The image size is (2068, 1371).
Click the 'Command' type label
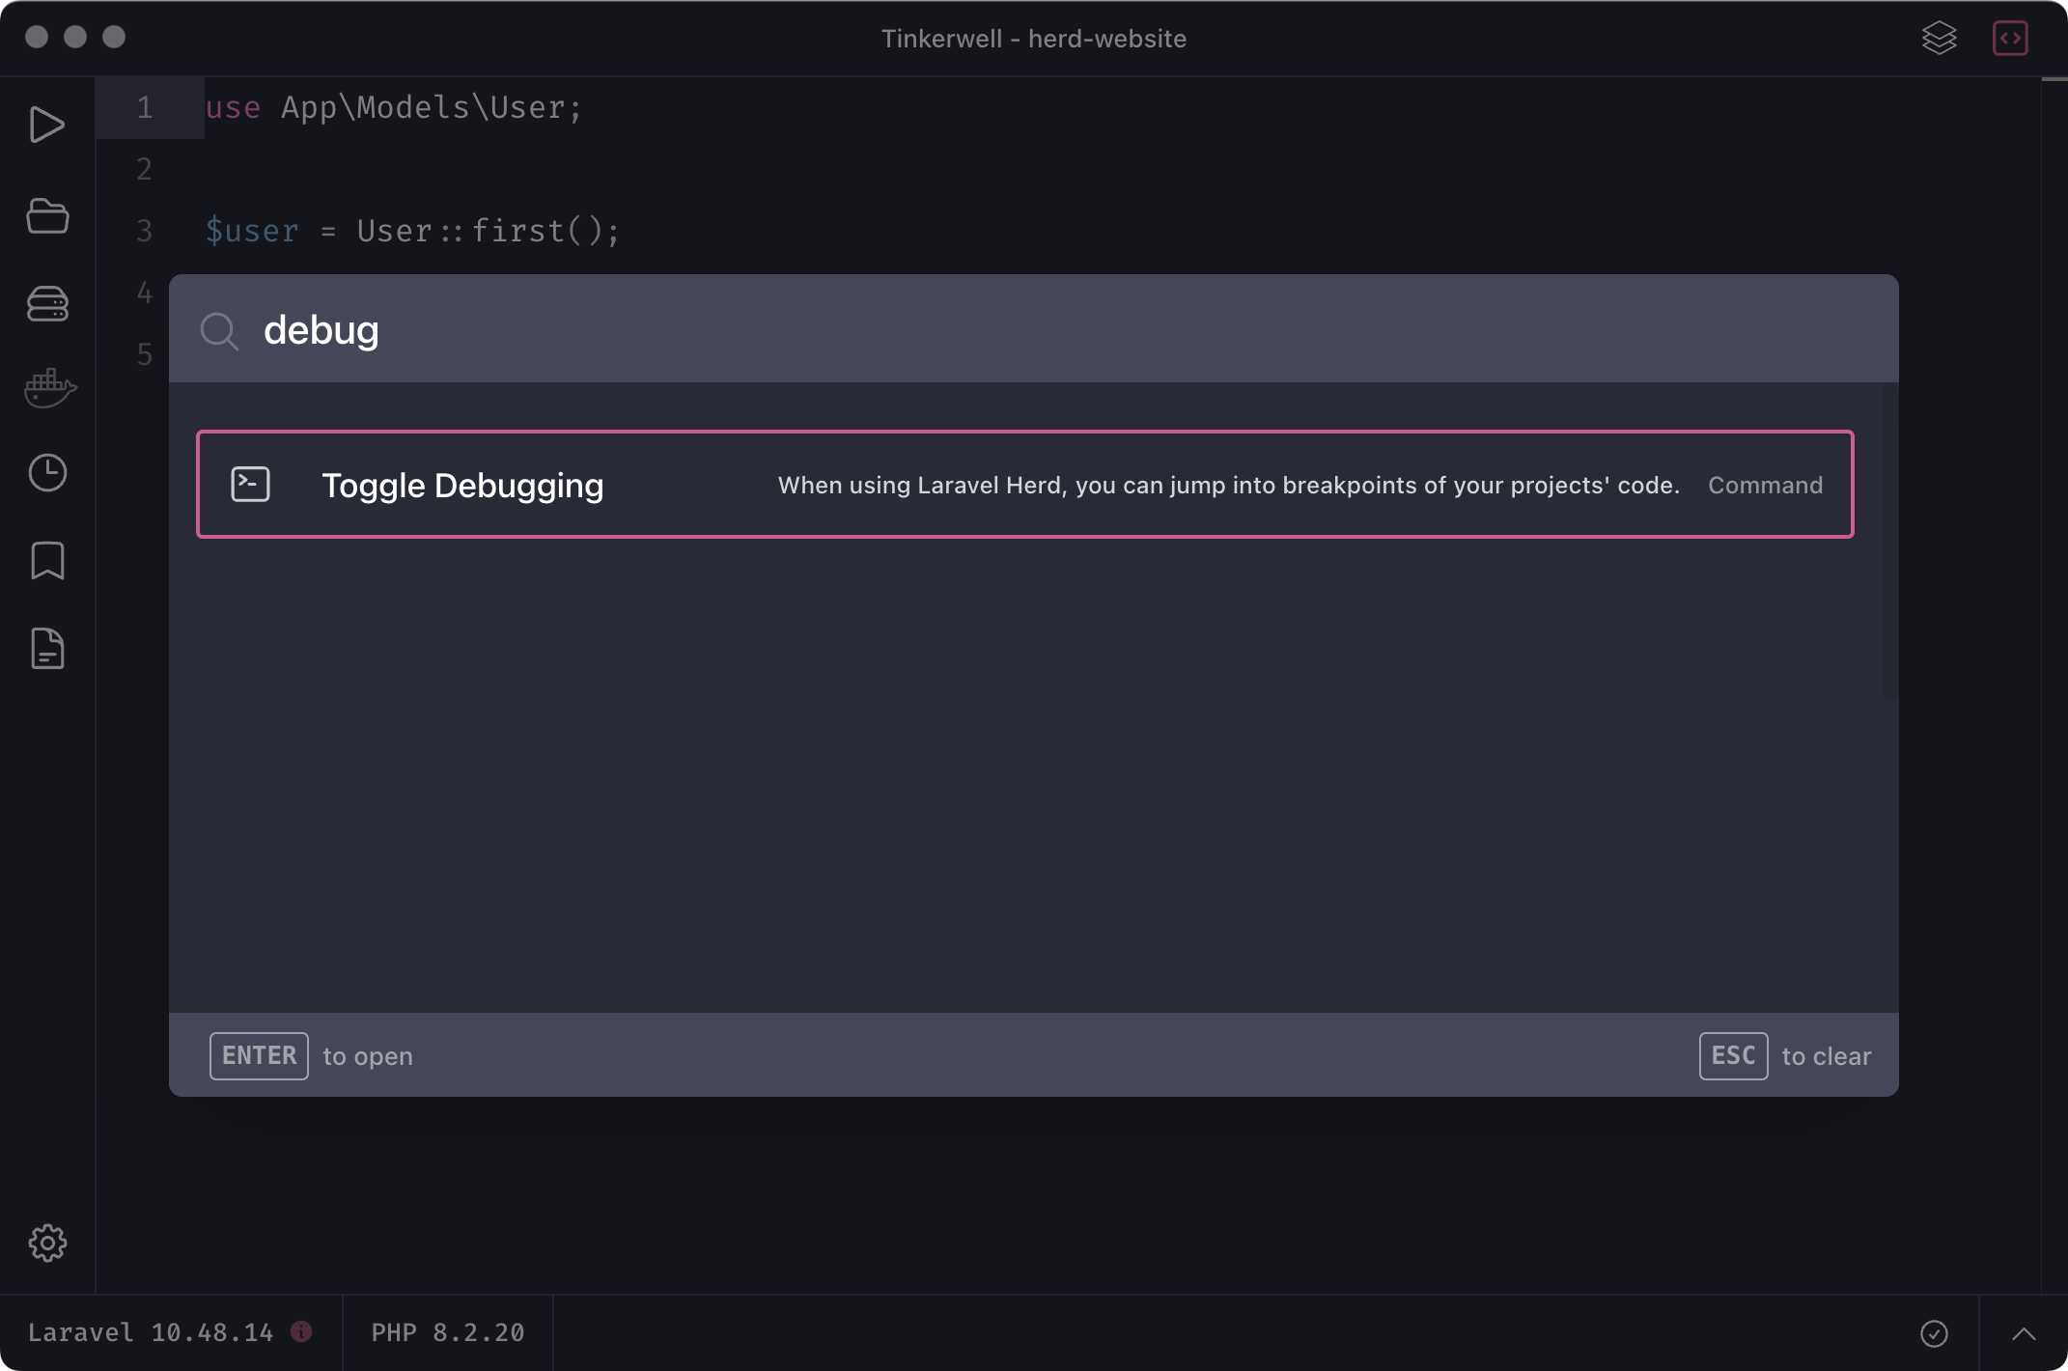pyautogui.click(x=1765, y=485)
